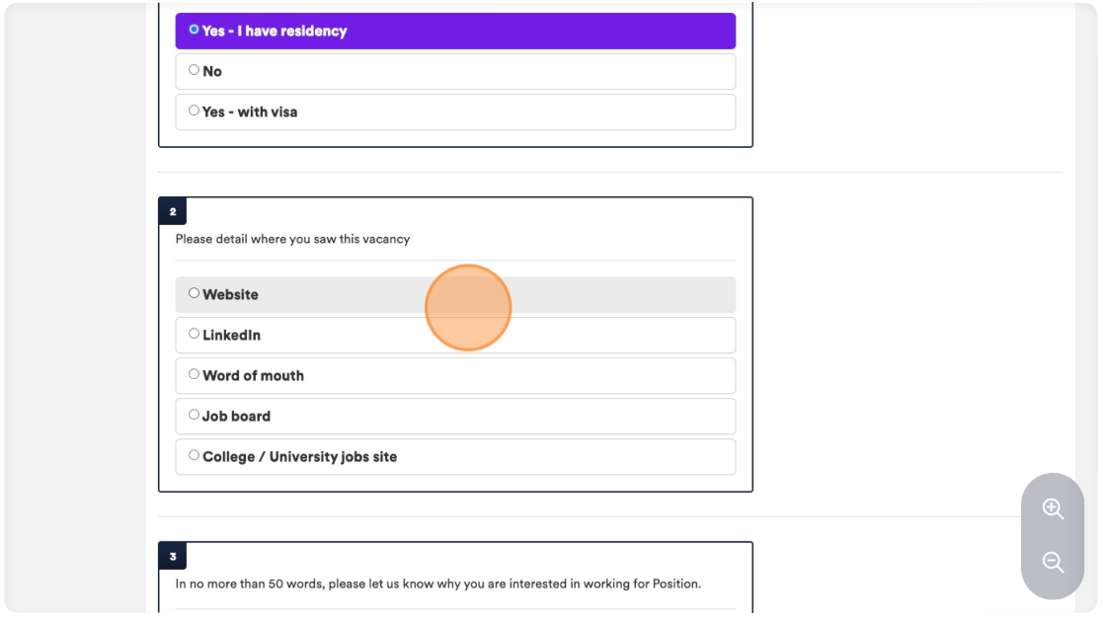
Task: Click the 'Please detail where you saw this vacancy' text
Action: (292, 239)
